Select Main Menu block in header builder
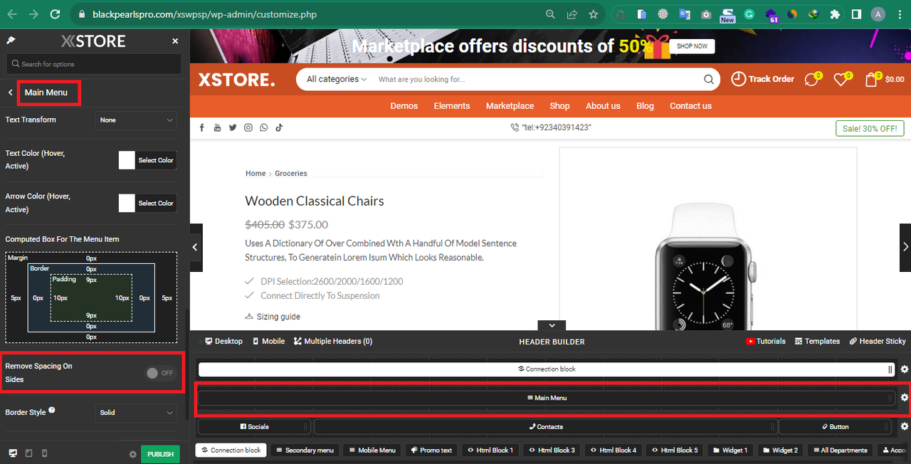911x464 pixels. [x=547, y=398]
